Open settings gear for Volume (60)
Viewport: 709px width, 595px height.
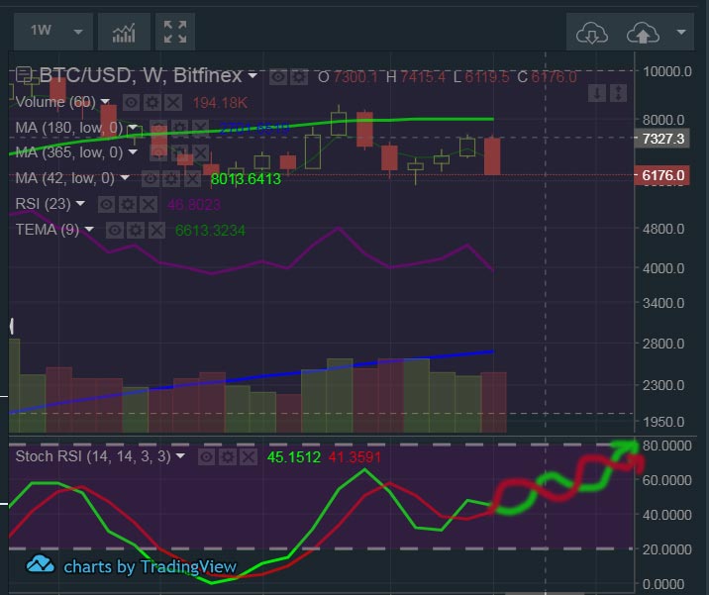pyautogui.click(x=152, y=103)
